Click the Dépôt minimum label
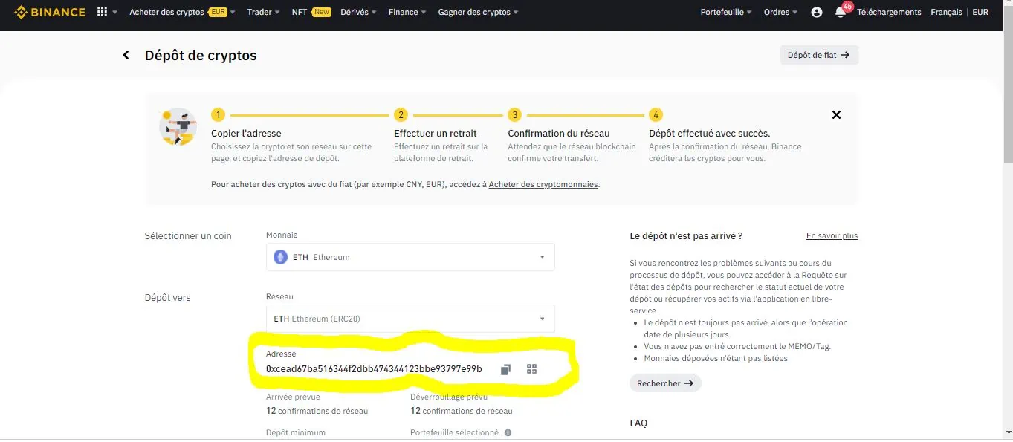Screen dimensions: 1013x442 click(x=296, y=432)
